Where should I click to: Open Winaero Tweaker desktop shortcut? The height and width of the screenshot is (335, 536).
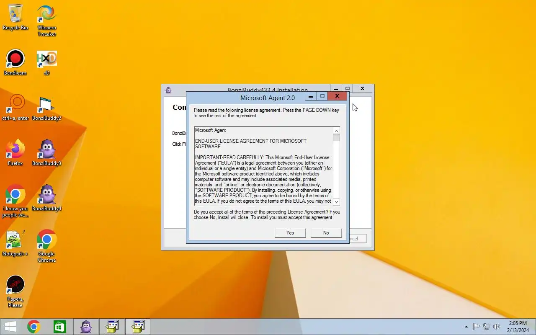pyautogui.click(x=46, y=21)
